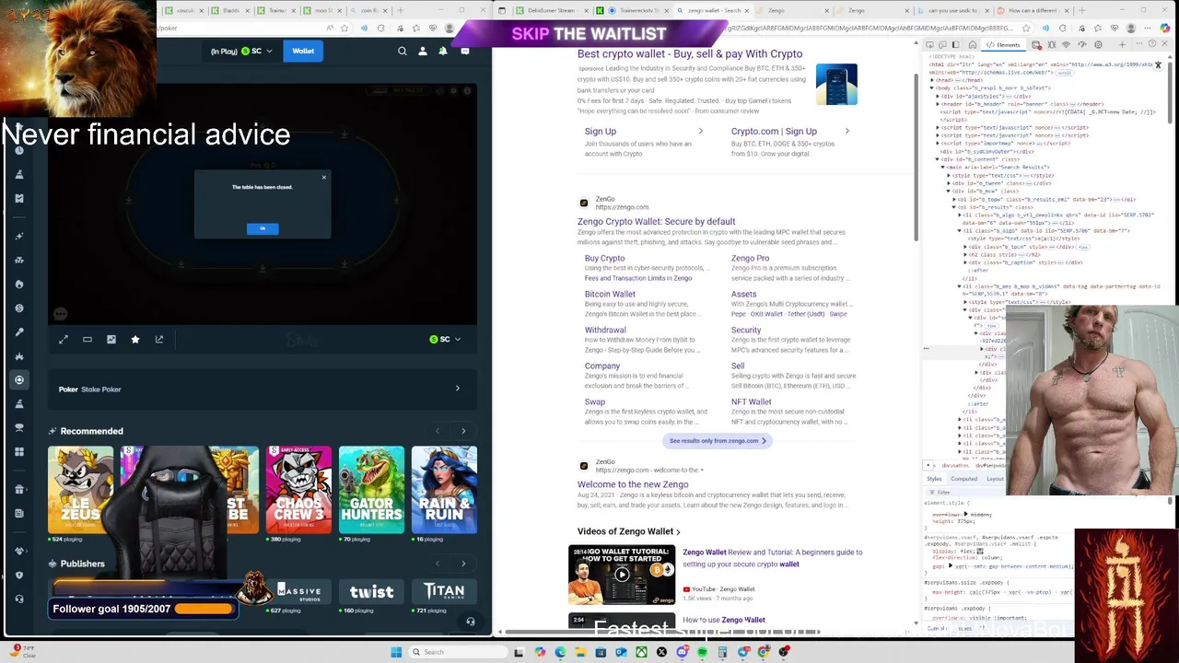
Task: Click Ok in table closed dialog
Action: click(263, 228)
